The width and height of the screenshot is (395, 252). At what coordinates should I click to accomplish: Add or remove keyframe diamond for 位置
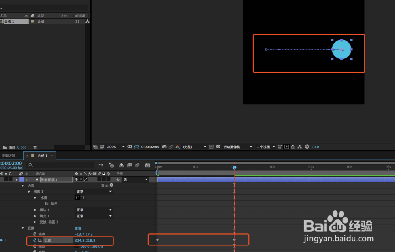pyautogui.click(x=2, y=240)
